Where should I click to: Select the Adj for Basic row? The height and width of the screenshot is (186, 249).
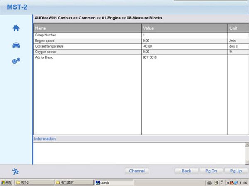87,57
